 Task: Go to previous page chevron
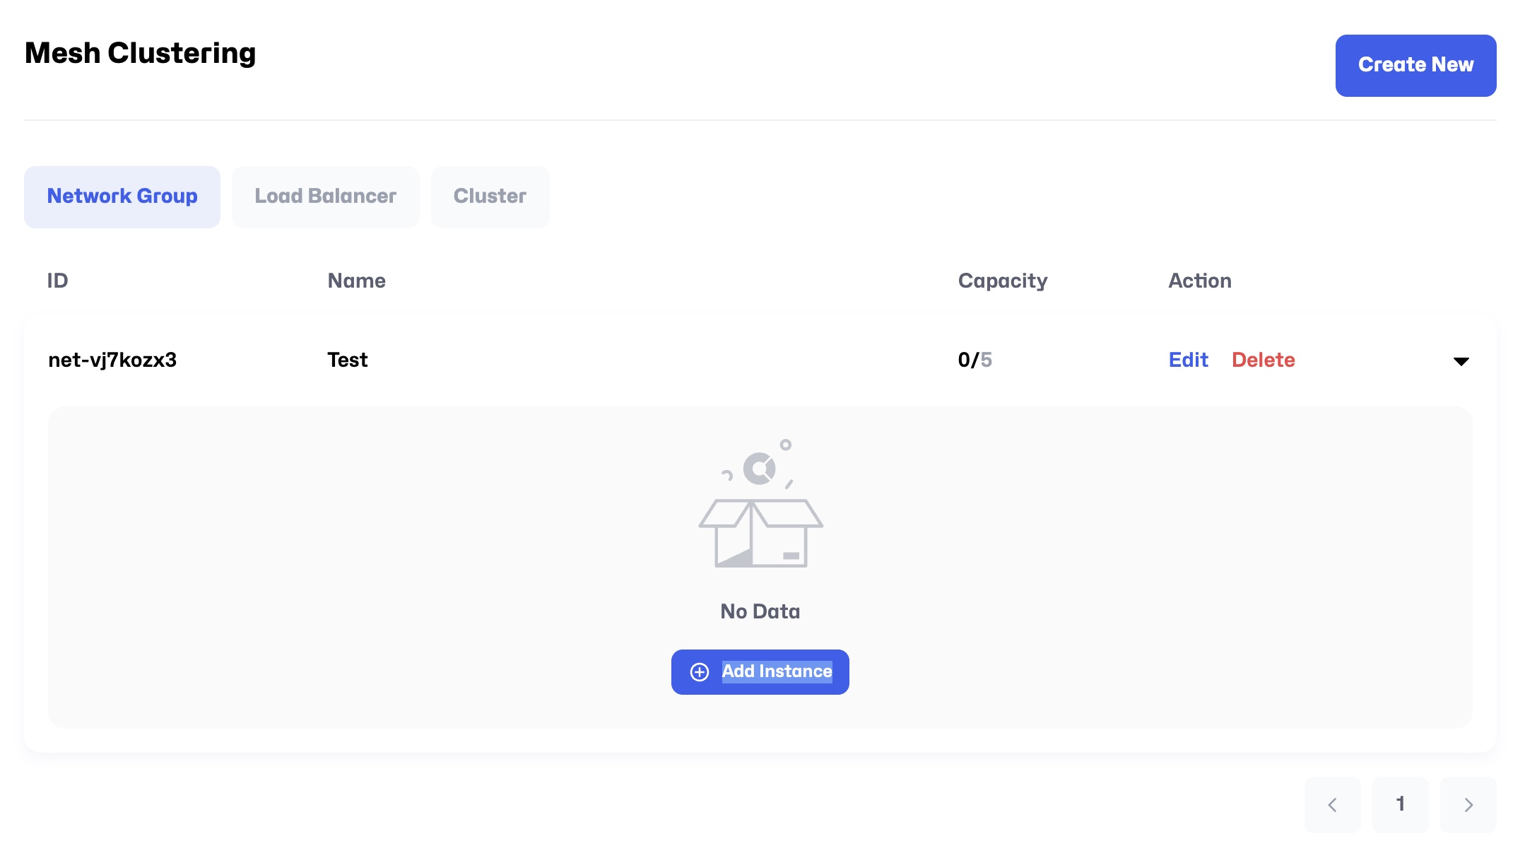click(x=1332, y=804)
